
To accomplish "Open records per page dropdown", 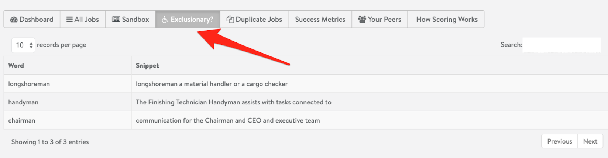I will click(23, 45).
